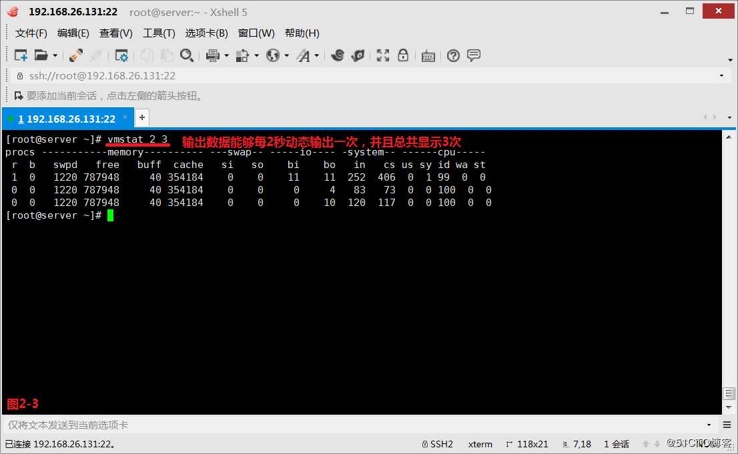Viewport: 738px width, 454px height.
Task: Click the 7,18 cursor position indicator
Action: coord(577,444)
